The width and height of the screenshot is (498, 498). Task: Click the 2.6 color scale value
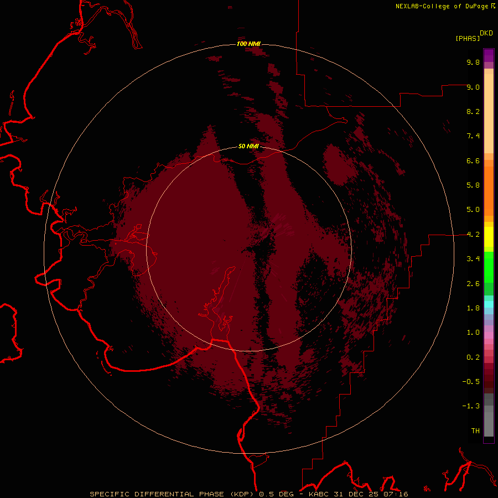click(x=473, y=284)
